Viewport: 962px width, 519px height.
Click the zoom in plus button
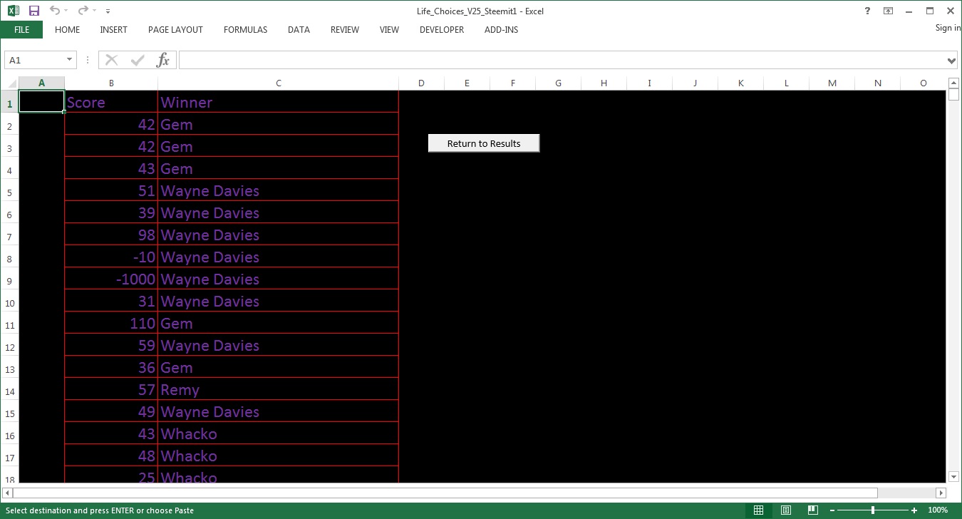pos(914,510)
